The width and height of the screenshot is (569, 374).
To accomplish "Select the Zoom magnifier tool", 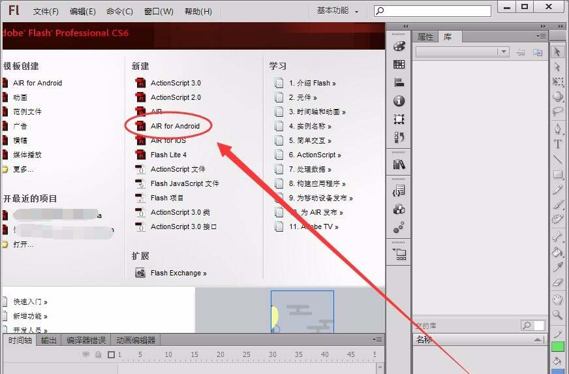I will (x=558, y=315).
